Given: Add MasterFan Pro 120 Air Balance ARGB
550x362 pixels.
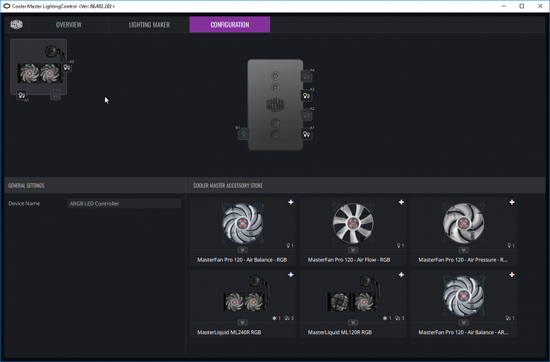Looking at the screenshot, I should pyautogui.click(x=512, y=275).
